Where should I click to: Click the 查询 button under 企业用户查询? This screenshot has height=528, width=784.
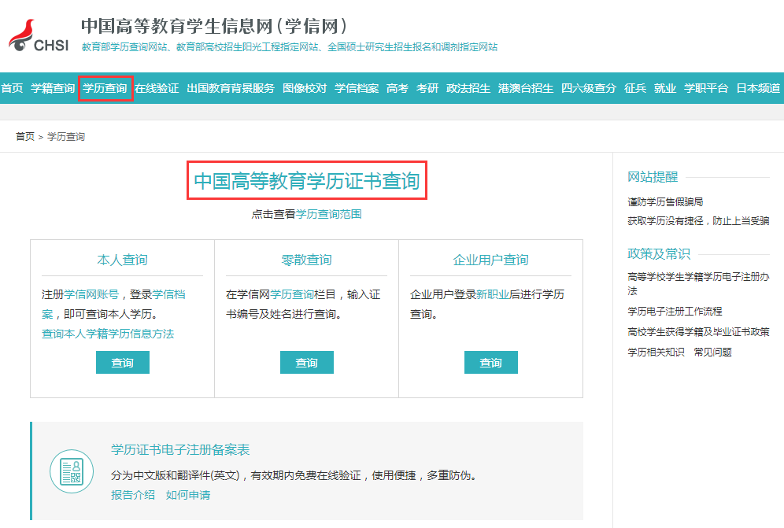(490, 362)
